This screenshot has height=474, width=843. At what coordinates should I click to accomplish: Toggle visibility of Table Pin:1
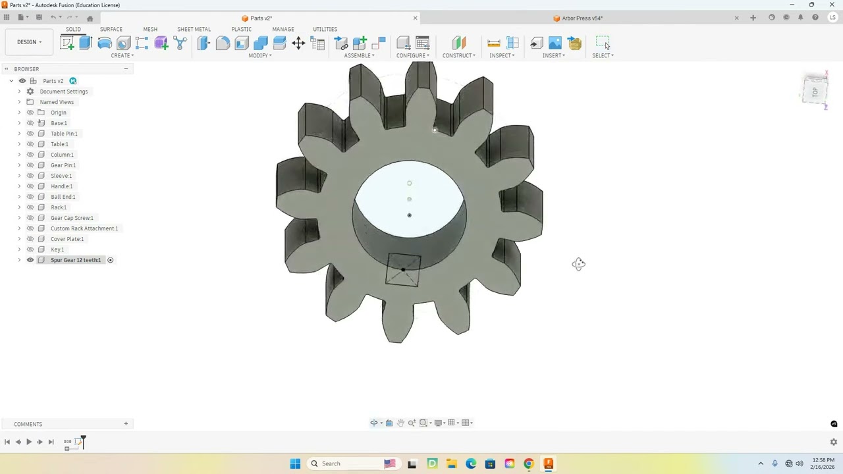(30, 134)
